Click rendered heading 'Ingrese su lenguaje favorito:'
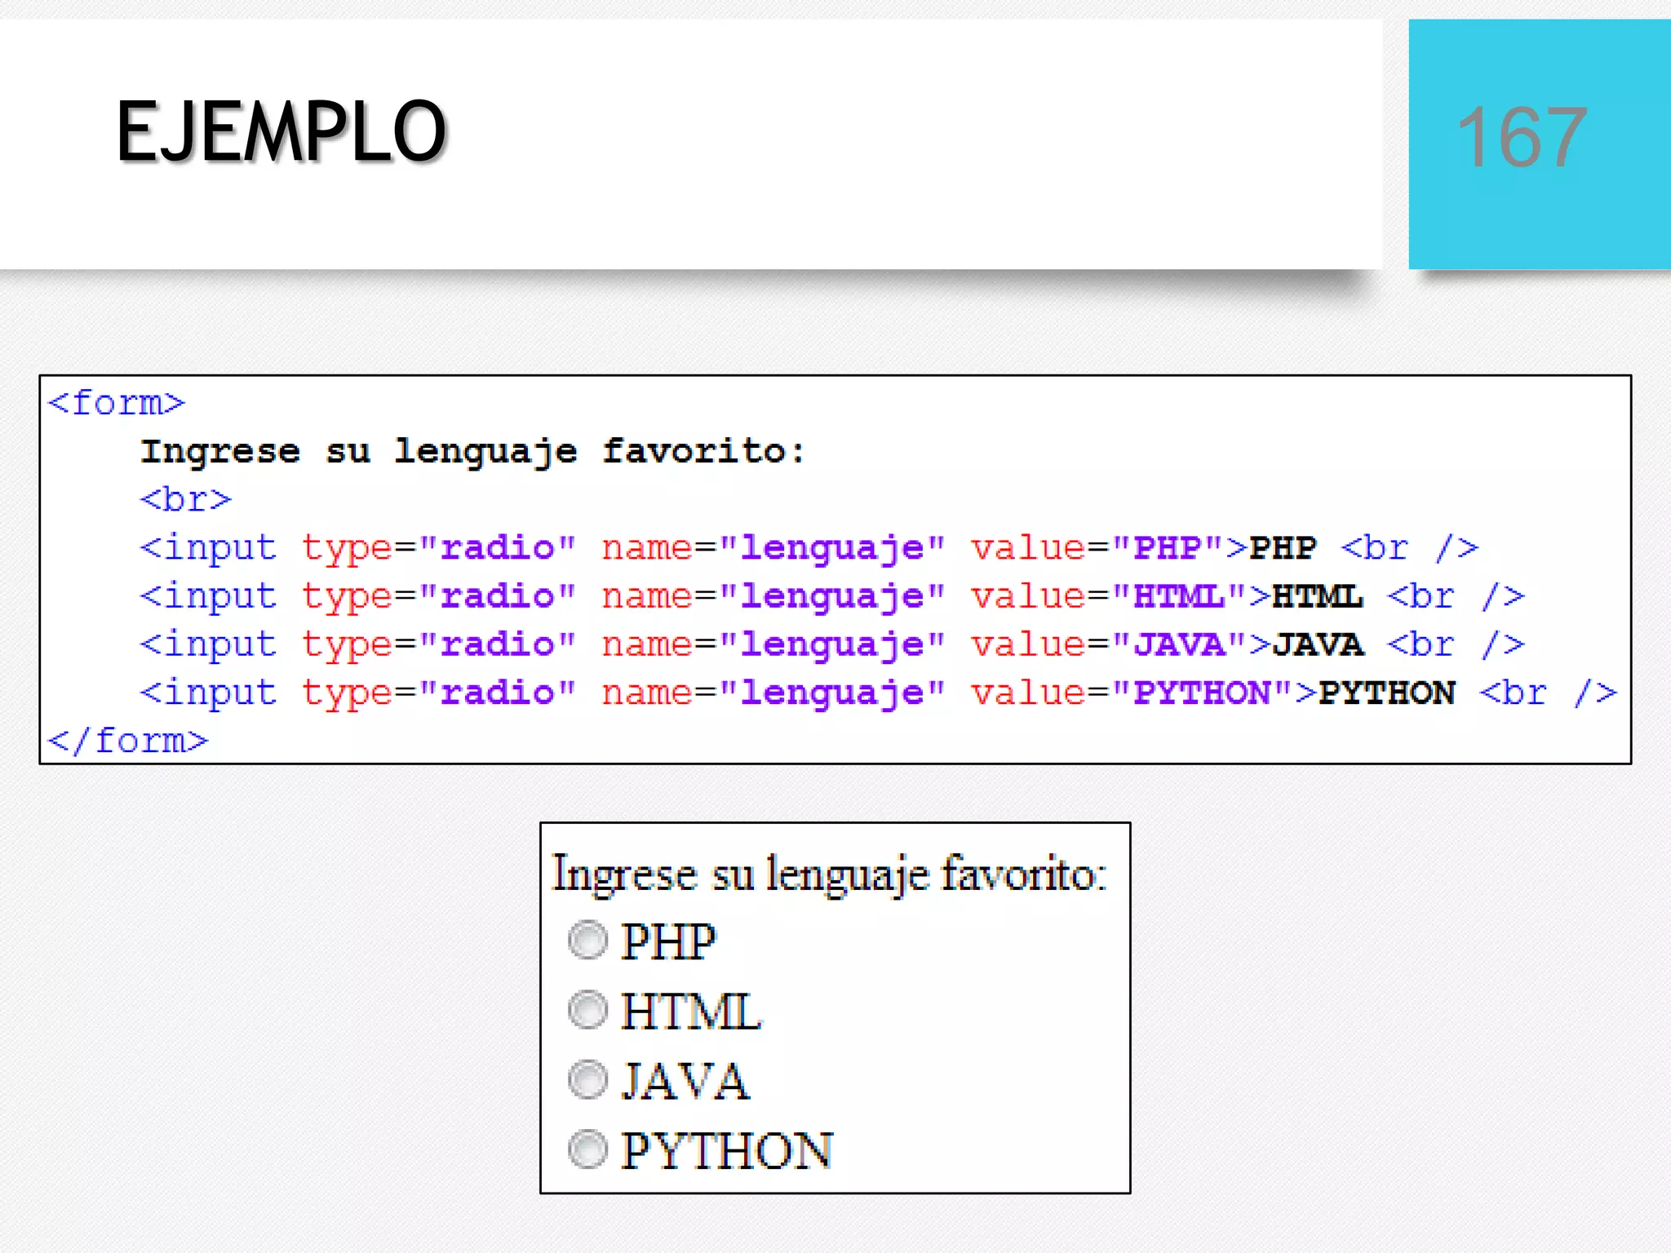Image resolution: width=1671 pixels, height=1253 pixels. (829, 875)
